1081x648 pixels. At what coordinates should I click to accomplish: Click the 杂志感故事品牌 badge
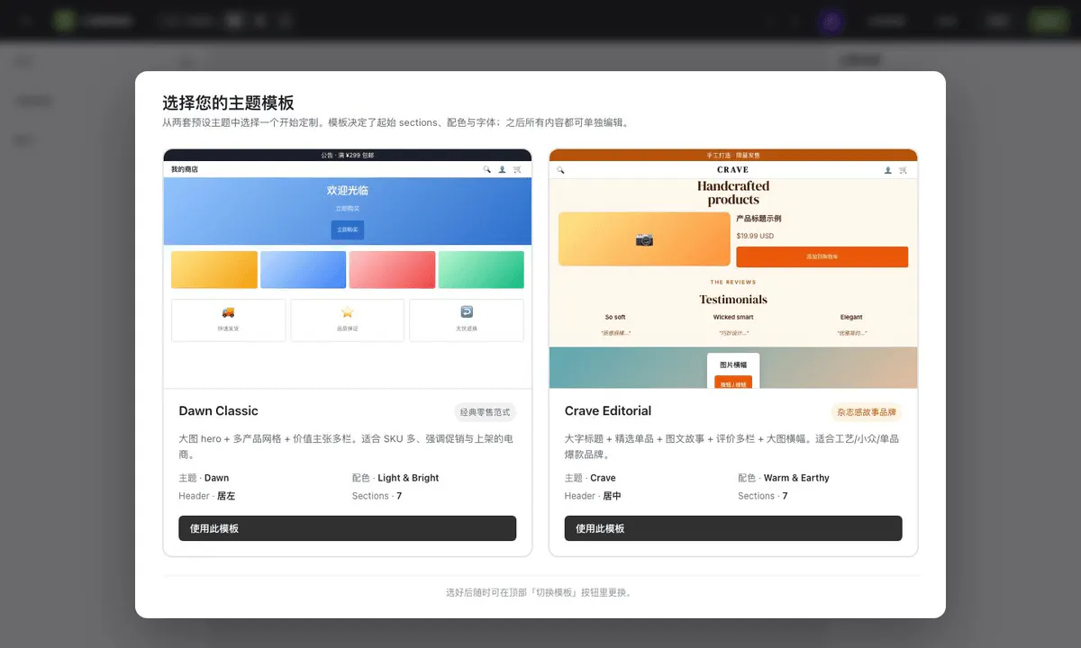(867, 412)
